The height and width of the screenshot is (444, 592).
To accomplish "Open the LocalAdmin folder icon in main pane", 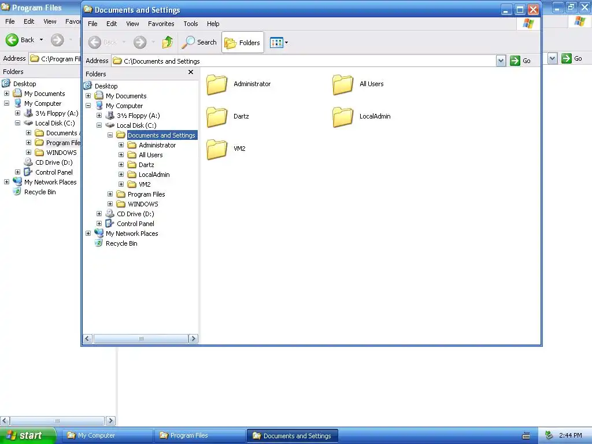I will (343, 116).
